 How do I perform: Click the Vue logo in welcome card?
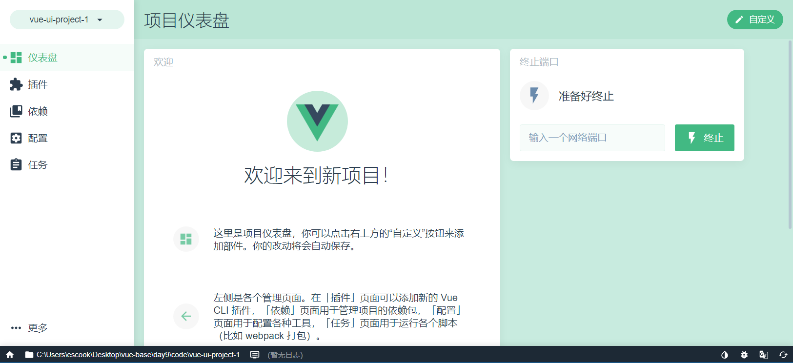coord(317,121)
